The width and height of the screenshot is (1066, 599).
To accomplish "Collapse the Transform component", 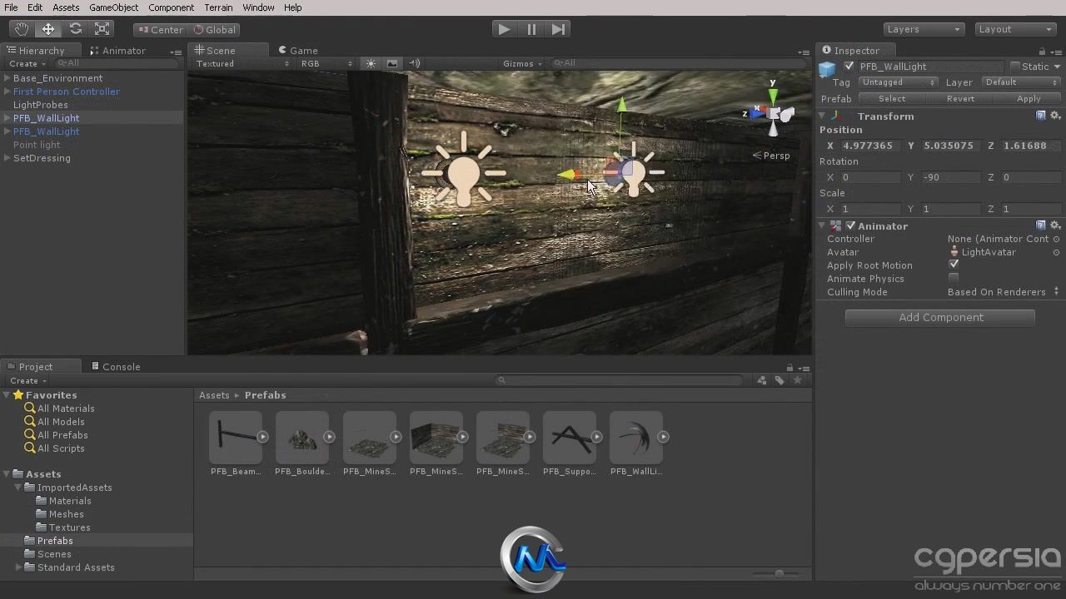I will [x=823, y=116].
